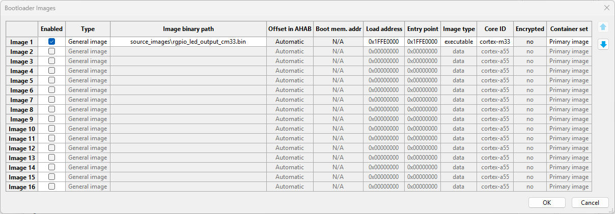Enable the Image 8 checkbox
This screenshot has height=214, width=615.
pos(52,109)
